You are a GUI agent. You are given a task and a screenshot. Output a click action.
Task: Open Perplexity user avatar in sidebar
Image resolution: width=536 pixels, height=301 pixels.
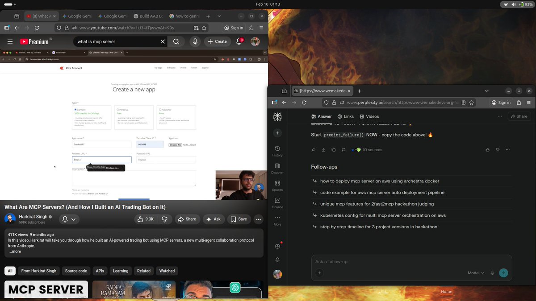pos(277,274)
